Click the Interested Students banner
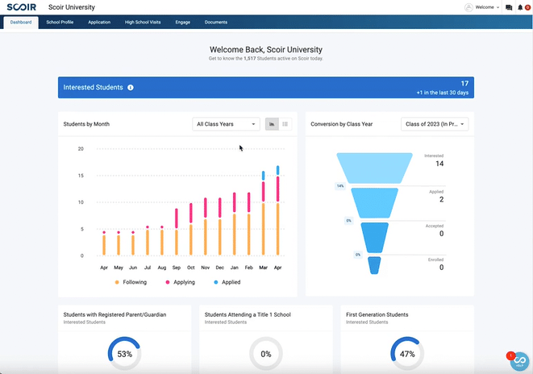This screenshot has height=374, width=533. click(x=266, y=88)
